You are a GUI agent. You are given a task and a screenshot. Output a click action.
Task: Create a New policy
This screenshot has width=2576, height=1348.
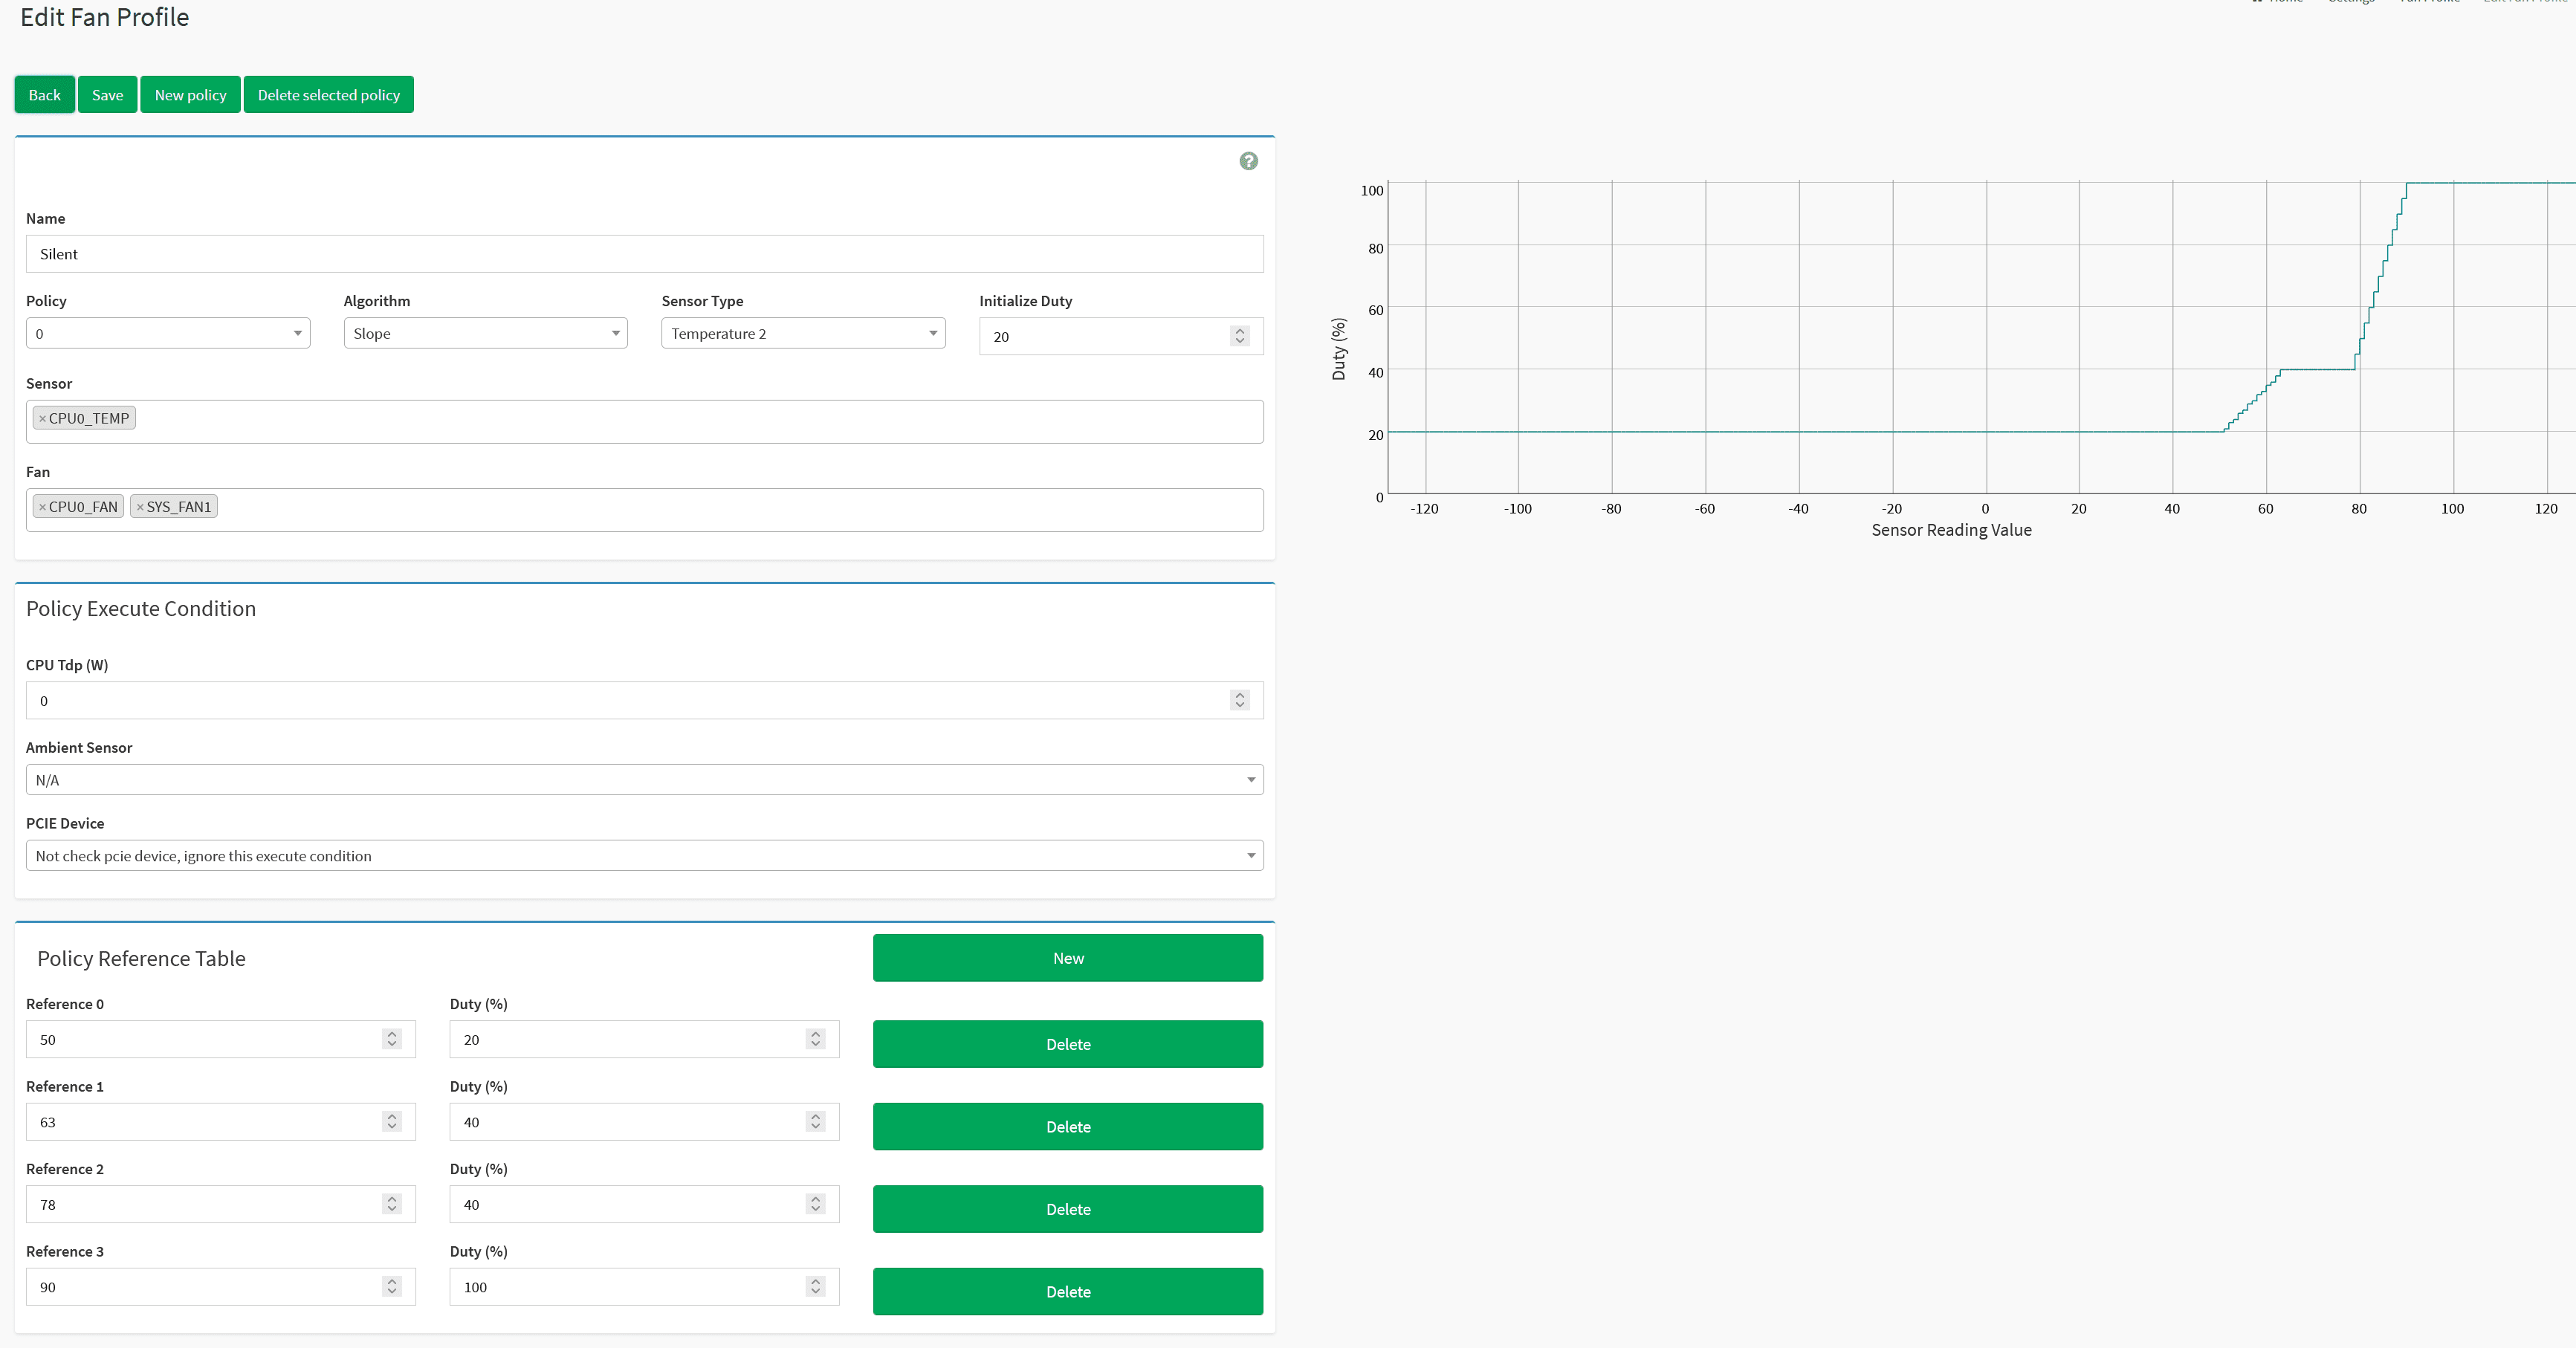point(190,95)
